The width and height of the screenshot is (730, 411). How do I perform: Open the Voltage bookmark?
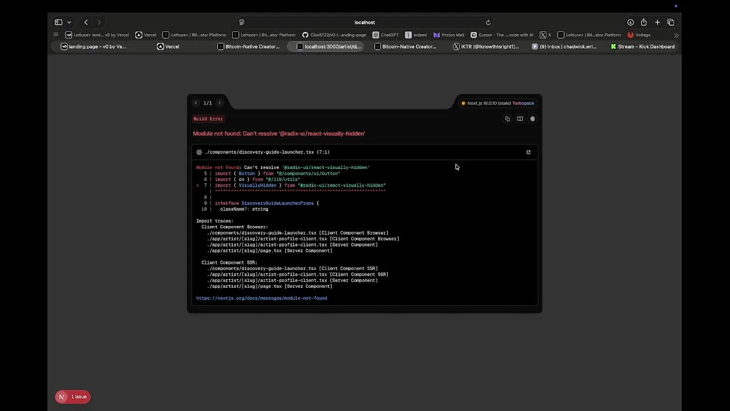click(x=639, y=35)
